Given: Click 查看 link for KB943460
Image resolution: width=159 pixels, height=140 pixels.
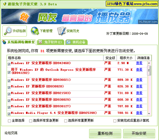Looking at the screenshot, I should (139, 63).
